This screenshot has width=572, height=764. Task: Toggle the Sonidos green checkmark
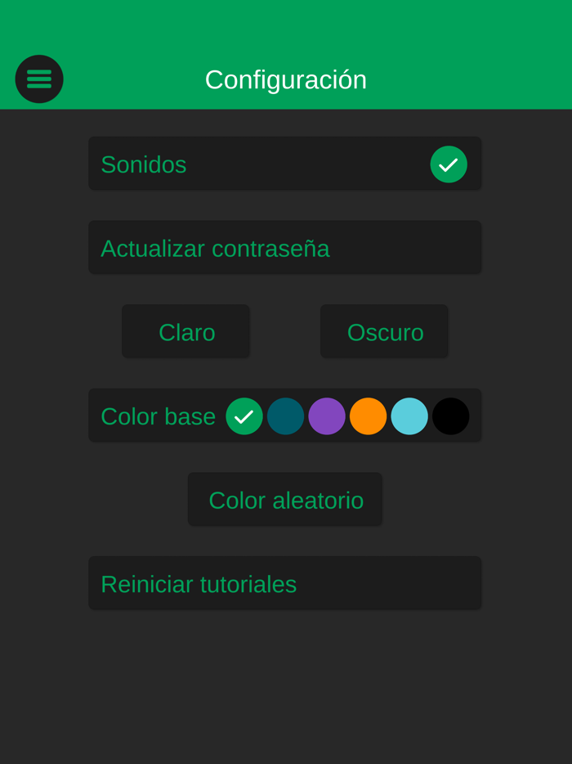pyautogui.click(x=449, y=164)
